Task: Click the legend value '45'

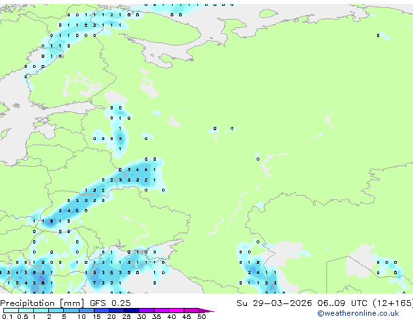Action: [x=186, y=316]
